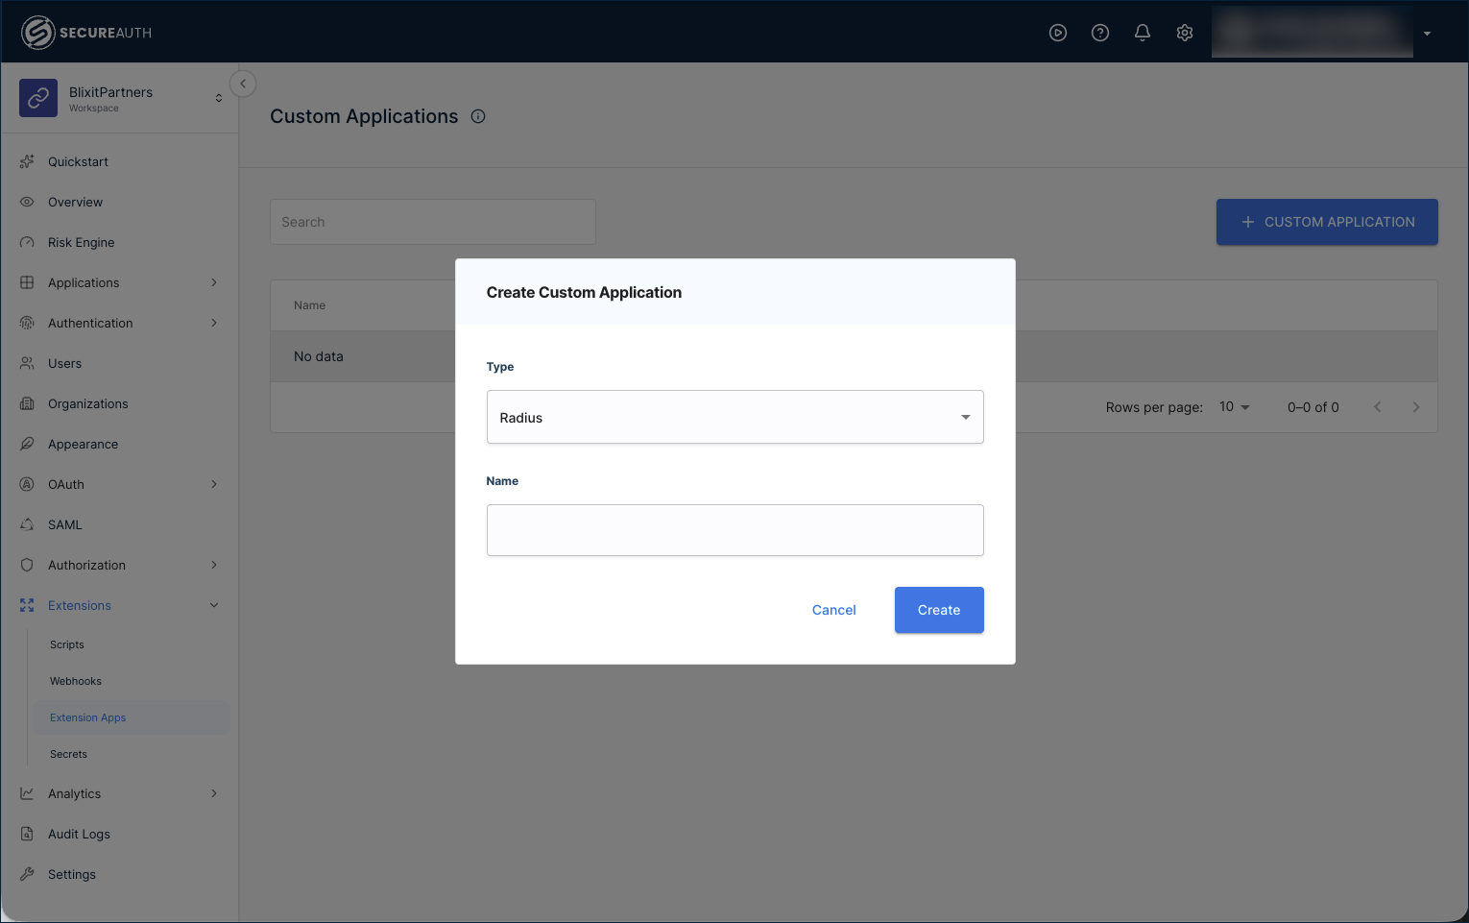This screenshot has width=1469, height=923.
Task: Click the Search applications field
Action: [x=433, y=222]
